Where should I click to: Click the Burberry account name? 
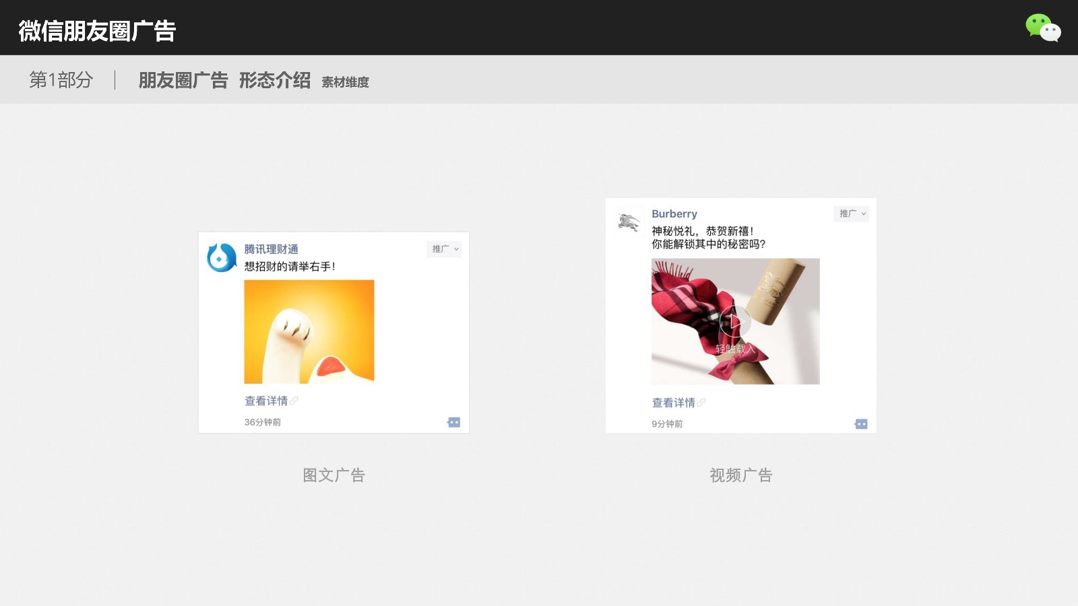674,213
